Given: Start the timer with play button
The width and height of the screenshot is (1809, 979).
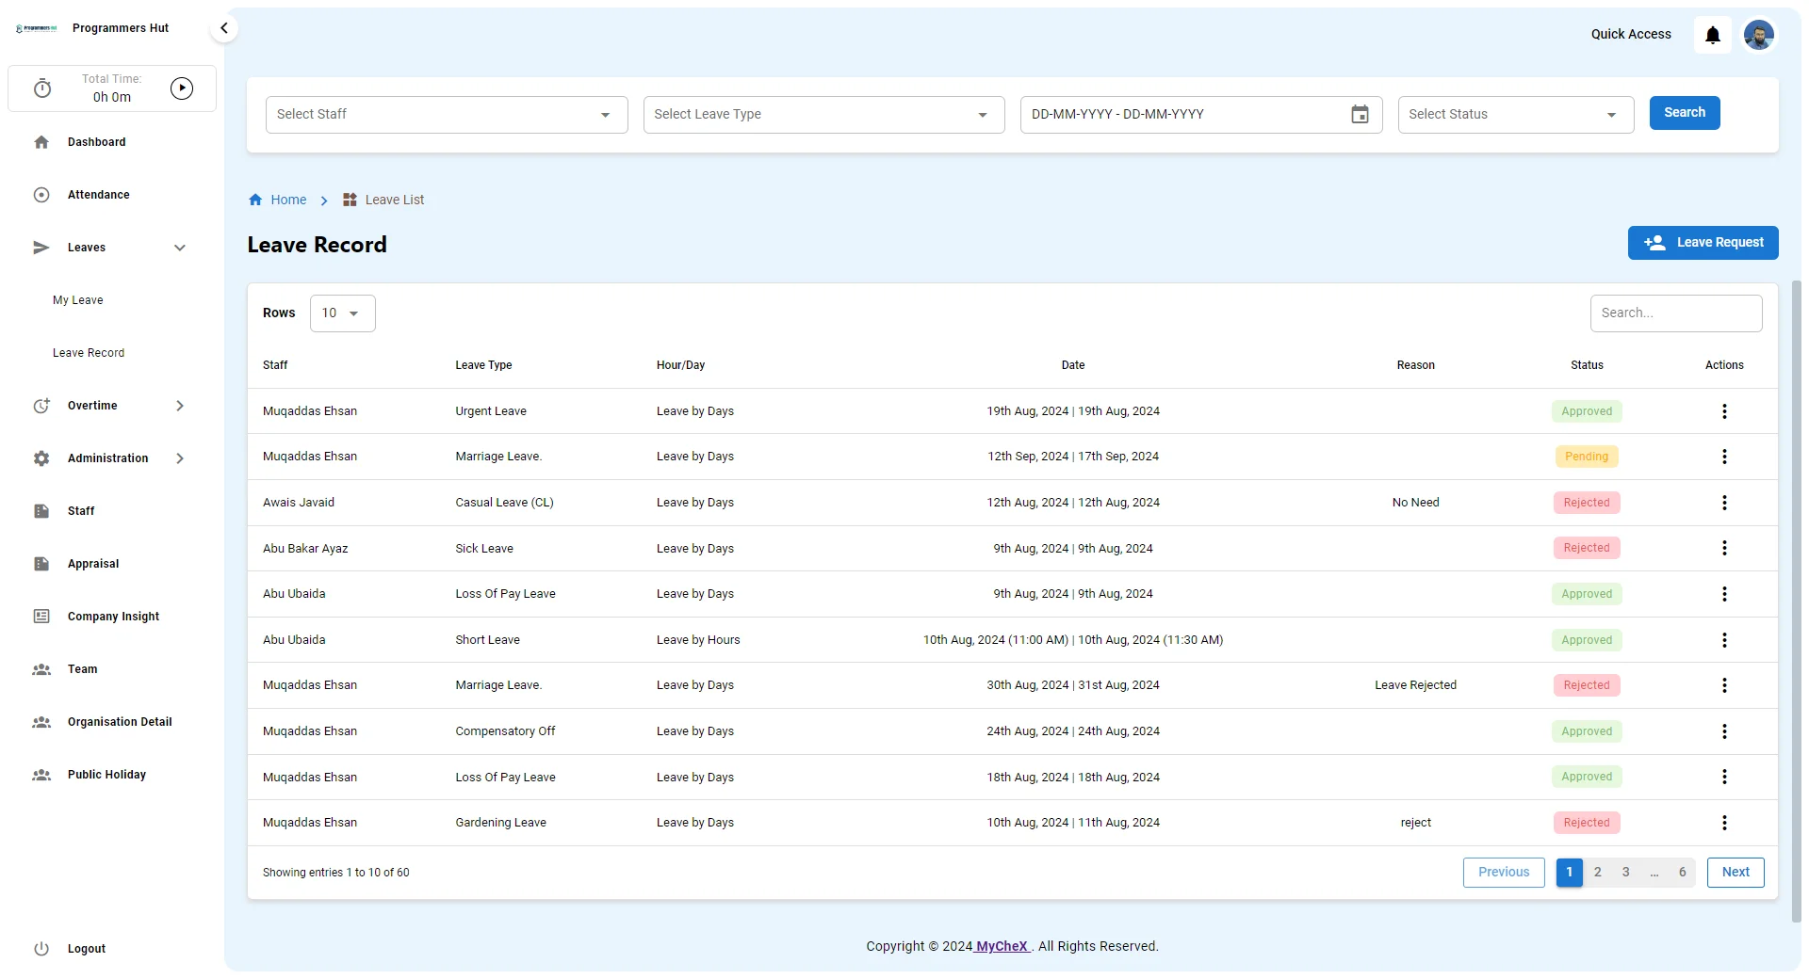Looking at the screenshot, I should pyautogui.click(x=182, y=88).
